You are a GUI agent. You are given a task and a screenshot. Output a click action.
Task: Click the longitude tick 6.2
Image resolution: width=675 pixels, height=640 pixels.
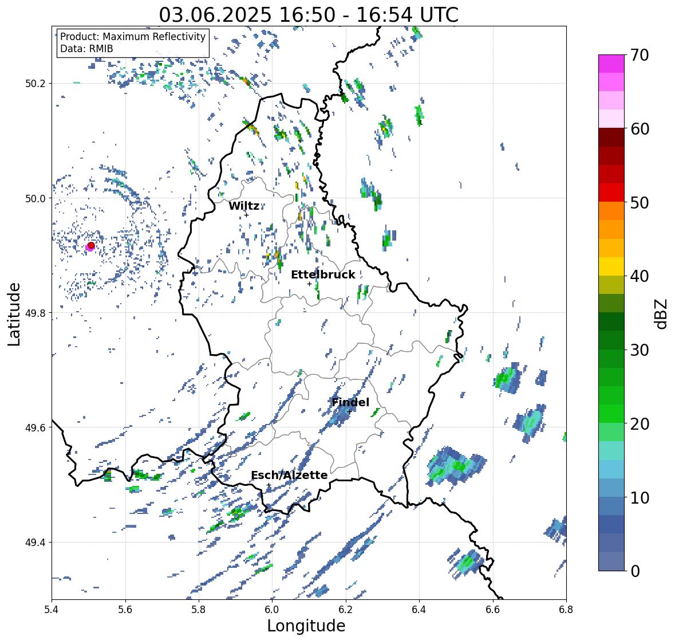tap(346, 610)
